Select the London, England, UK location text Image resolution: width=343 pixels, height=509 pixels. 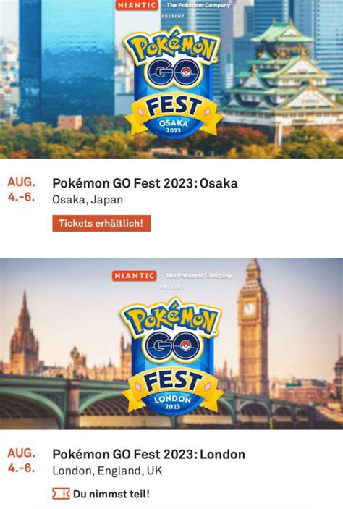(107, 471)
